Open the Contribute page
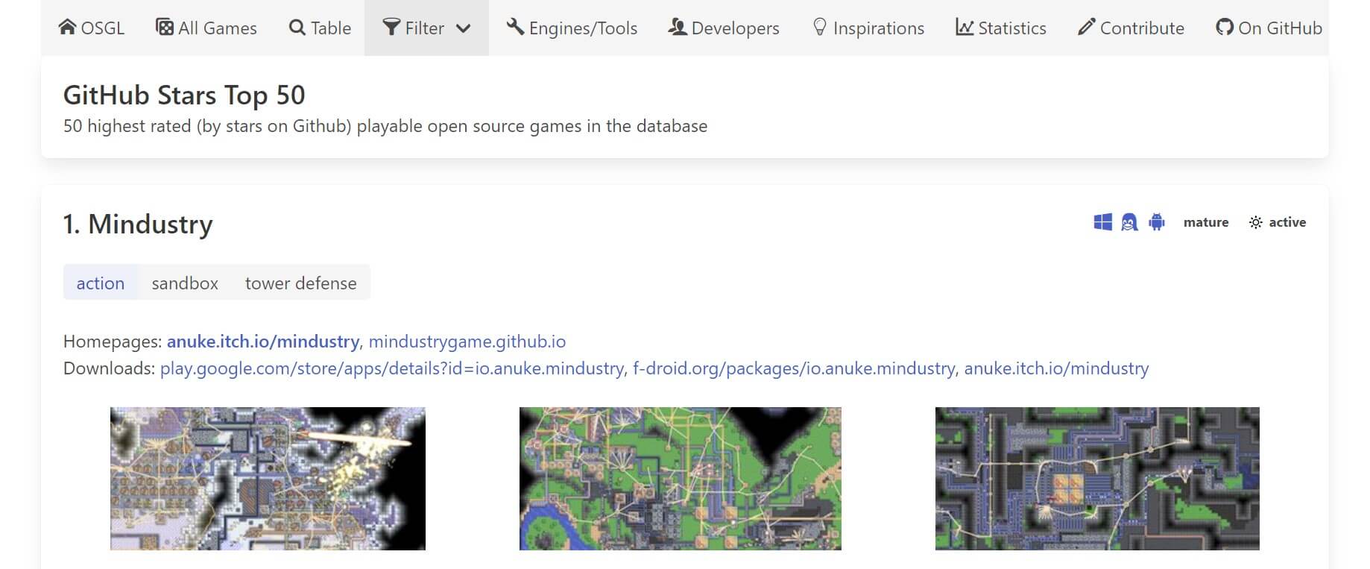 pyautogui.click(x=1131, y=28)
